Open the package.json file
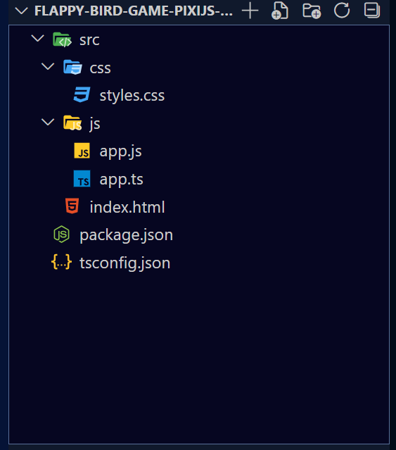This screenshot has height=450, width=396. coord(127,235)
